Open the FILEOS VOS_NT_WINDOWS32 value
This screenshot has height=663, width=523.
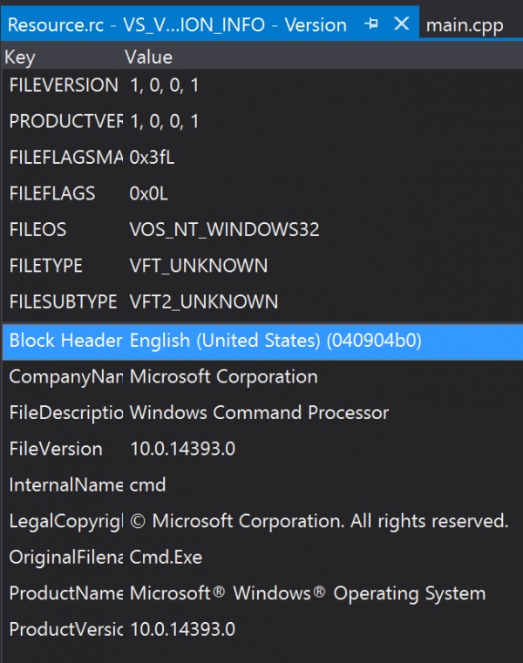224,230
